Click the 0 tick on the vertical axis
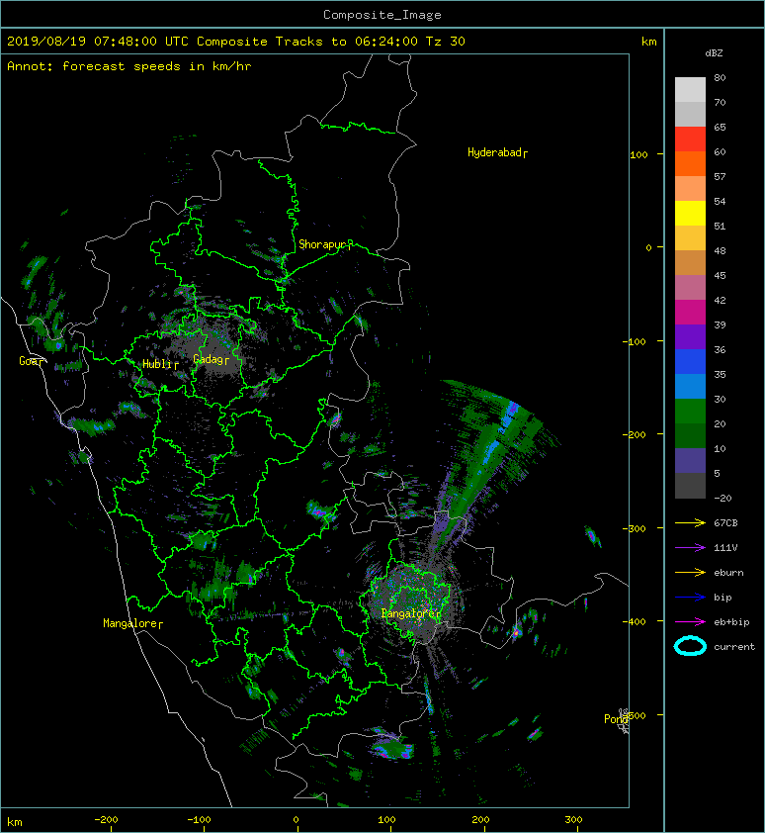 [x=648, y=247]
